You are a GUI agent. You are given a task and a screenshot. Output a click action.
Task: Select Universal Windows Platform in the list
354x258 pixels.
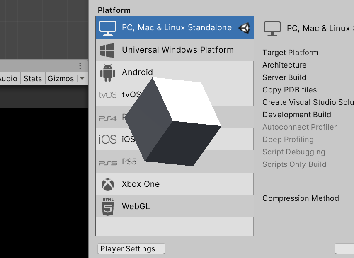tap(175, 50)
